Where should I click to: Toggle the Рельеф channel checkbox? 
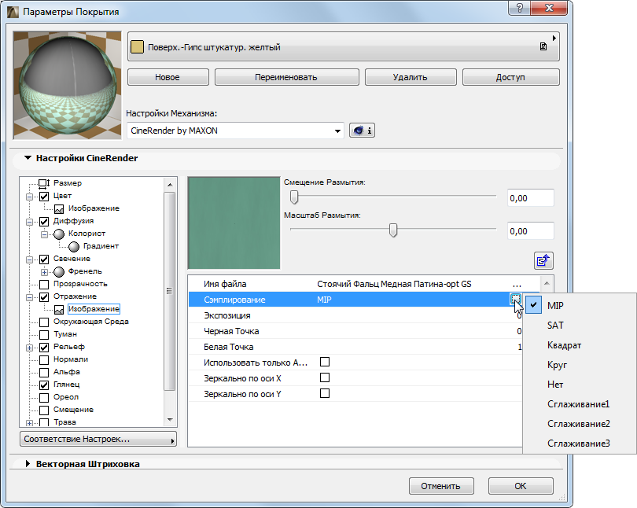pyautogui.click(x=44, y=348)
